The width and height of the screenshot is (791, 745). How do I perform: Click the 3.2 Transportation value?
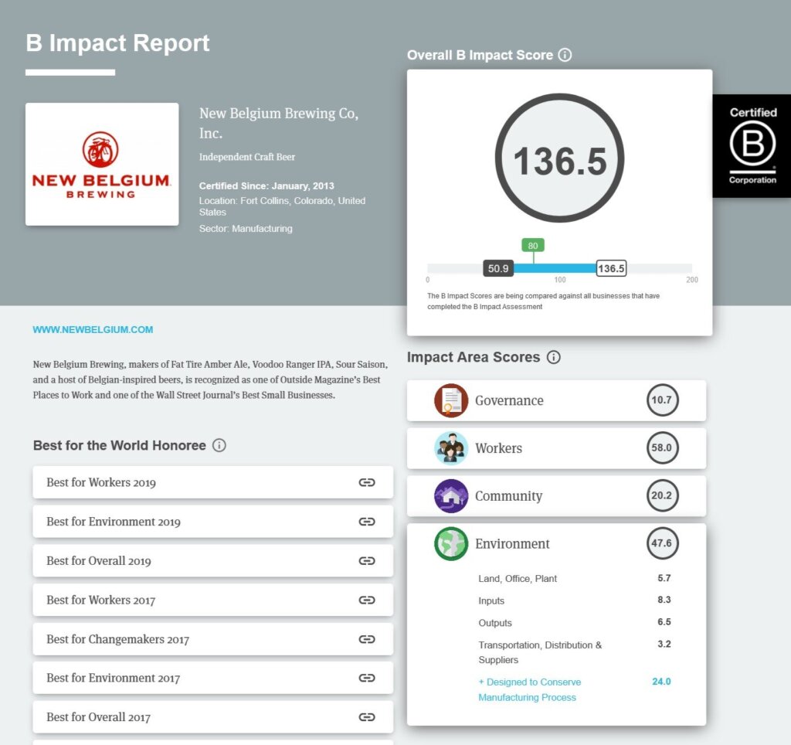point(664,644)
